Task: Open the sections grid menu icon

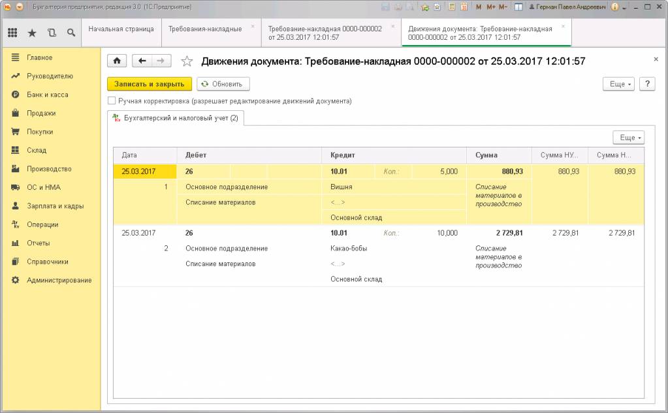Action: (13, 33)
